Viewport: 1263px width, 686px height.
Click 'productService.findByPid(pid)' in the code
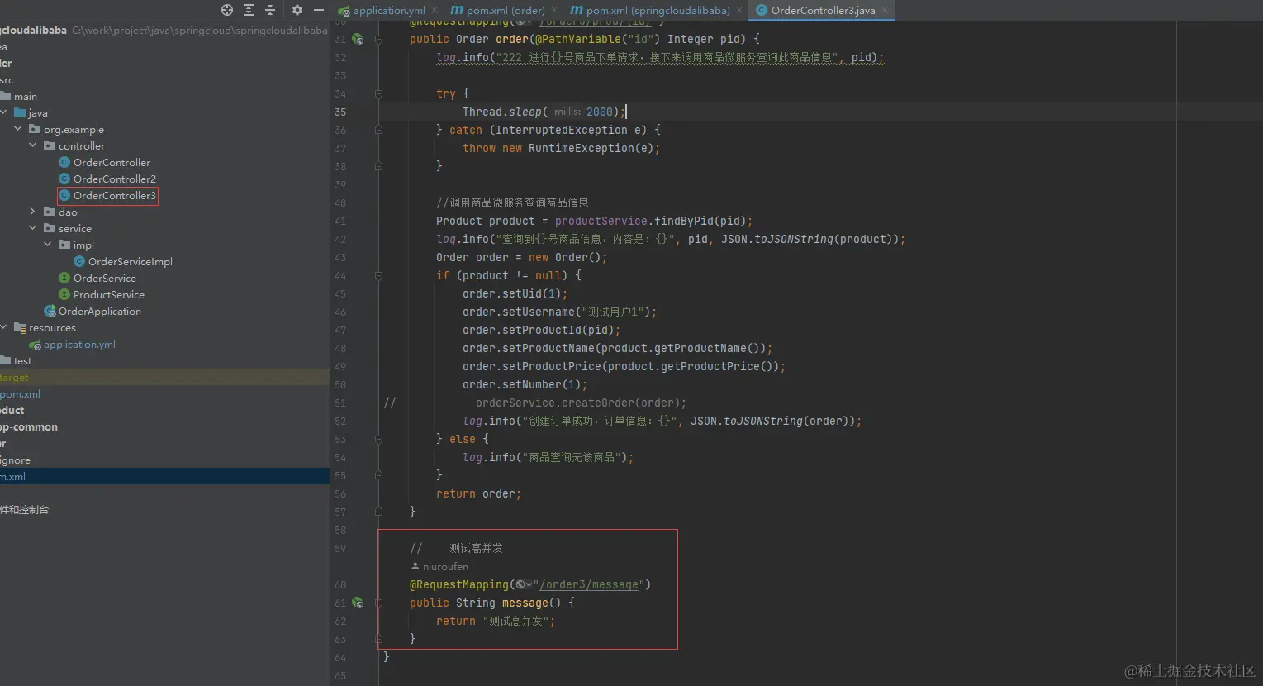pos(650,222)
